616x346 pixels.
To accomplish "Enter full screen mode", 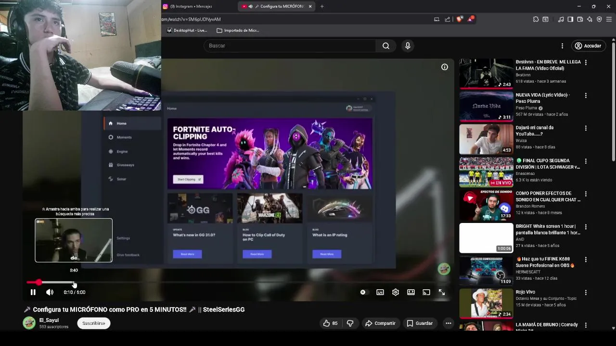I will click(442, 292).
